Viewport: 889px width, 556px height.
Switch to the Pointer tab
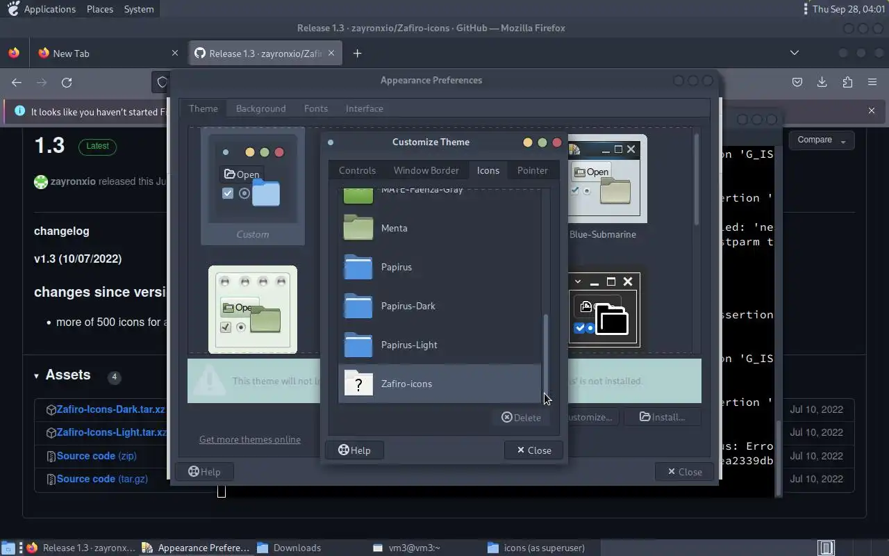tap(533, 170)
